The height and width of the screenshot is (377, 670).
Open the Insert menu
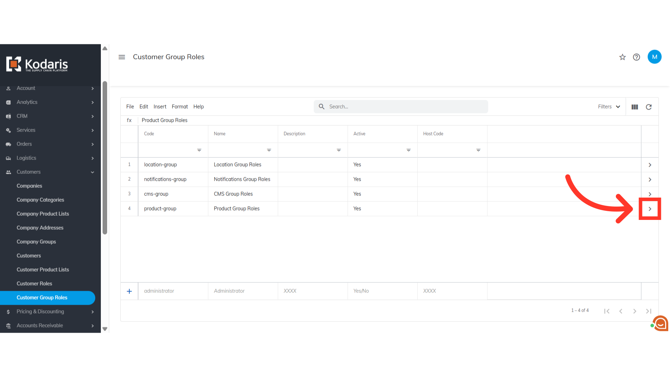coord(160,107)
